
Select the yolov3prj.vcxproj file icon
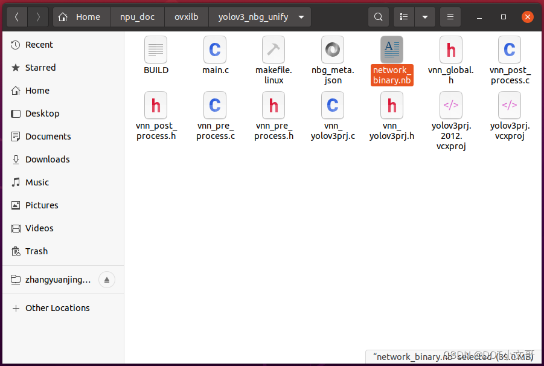pos(510,105)
